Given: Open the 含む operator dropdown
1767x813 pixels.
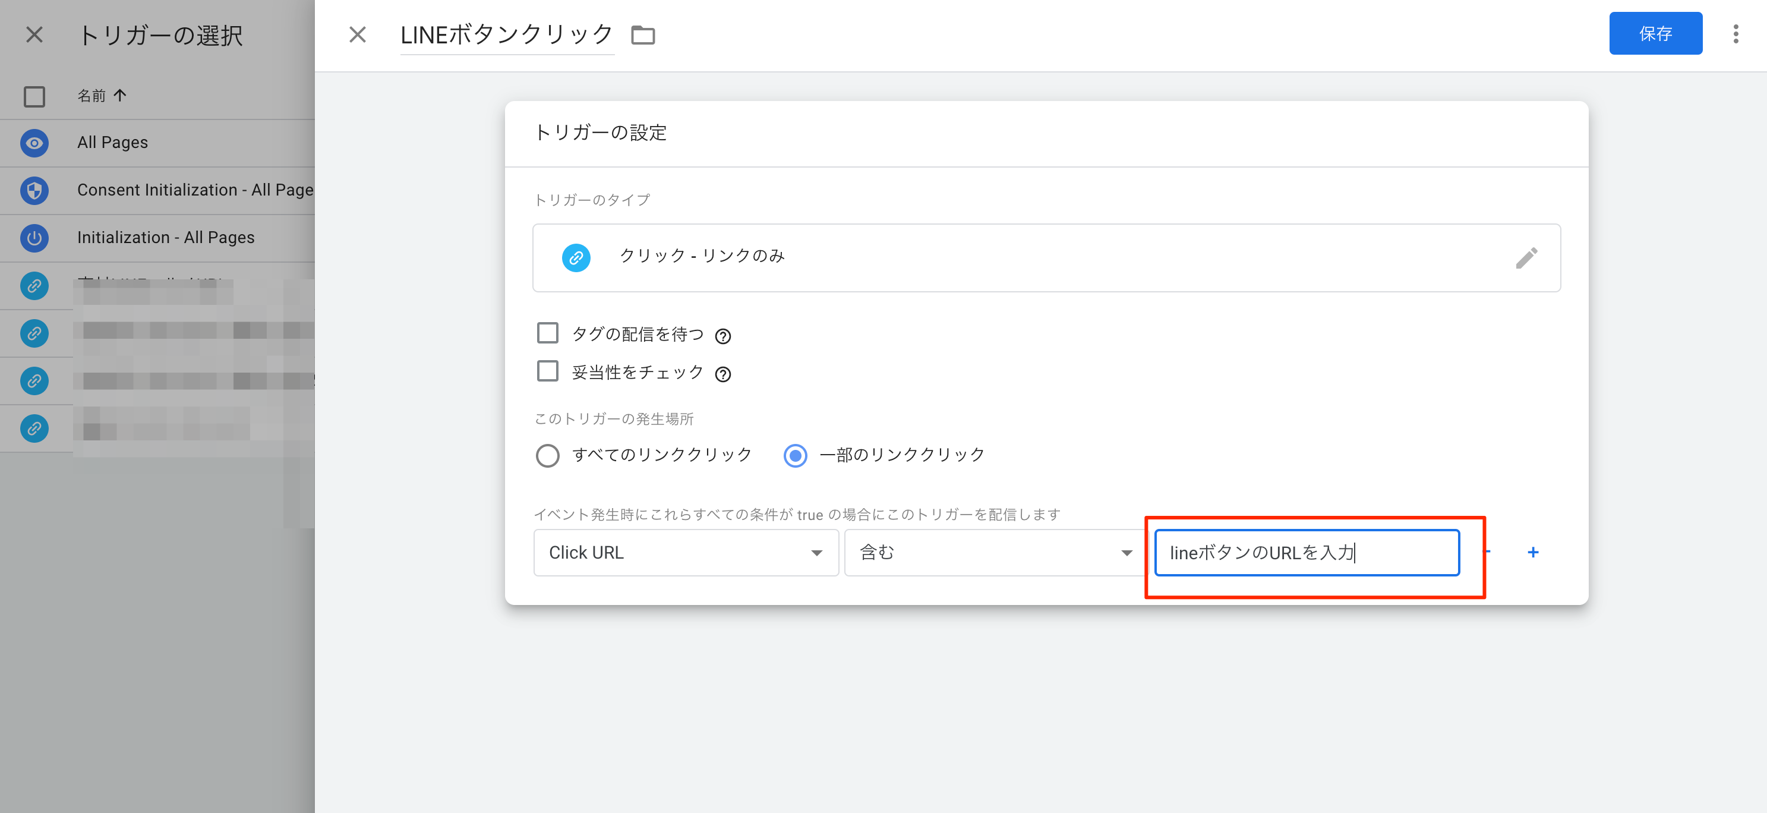Looking at the screenshot, I should click(995, 552).
